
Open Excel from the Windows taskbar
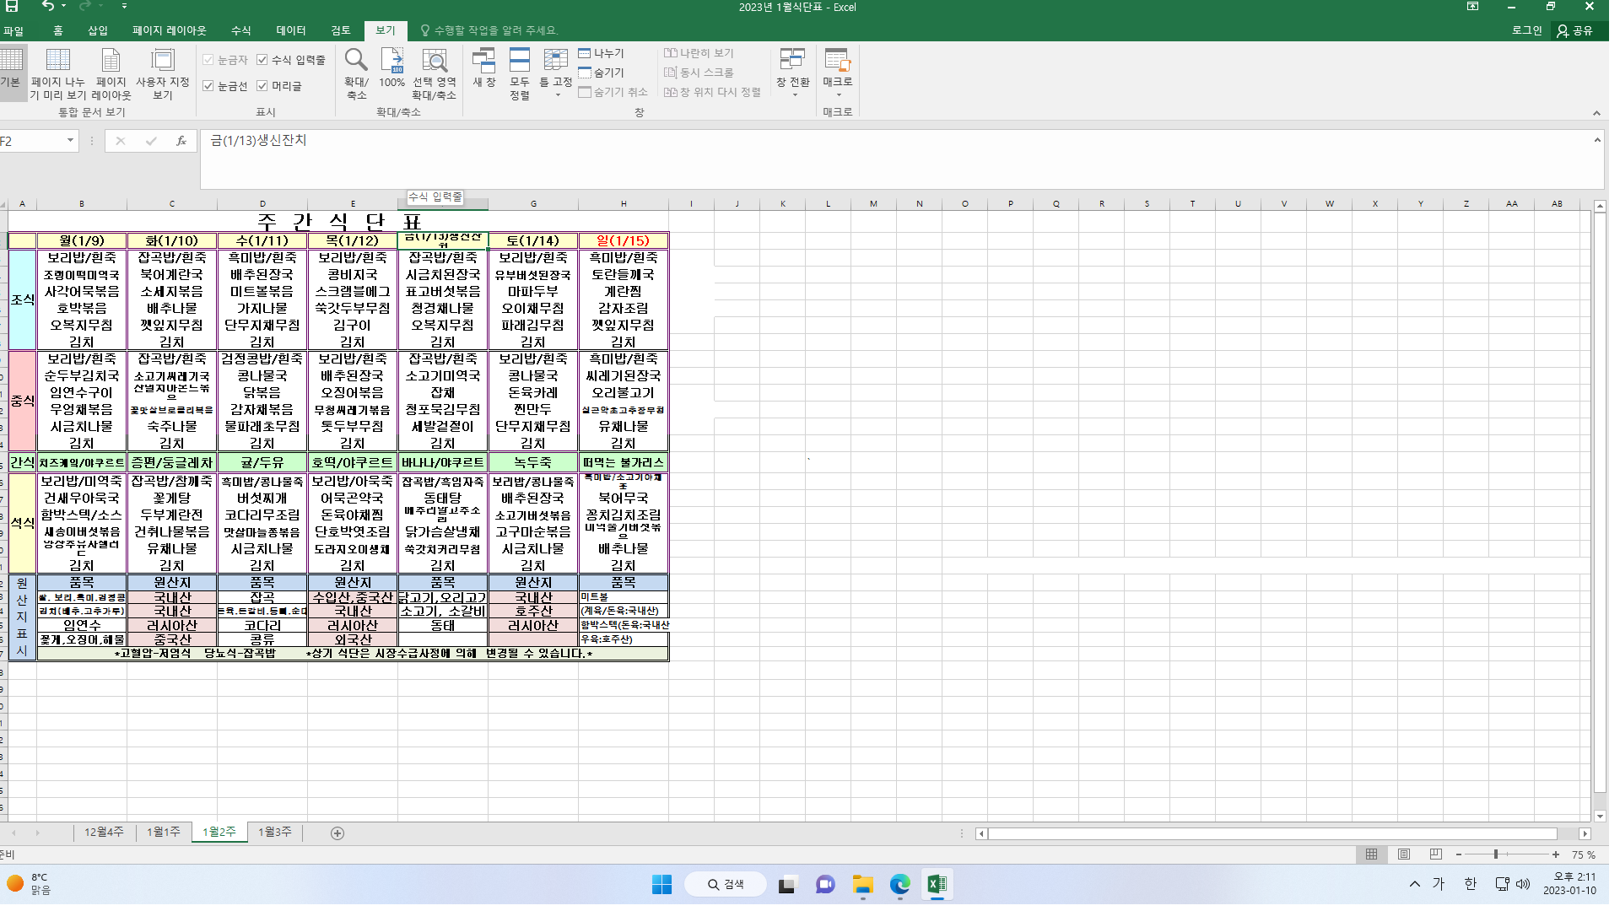(937, 884)
